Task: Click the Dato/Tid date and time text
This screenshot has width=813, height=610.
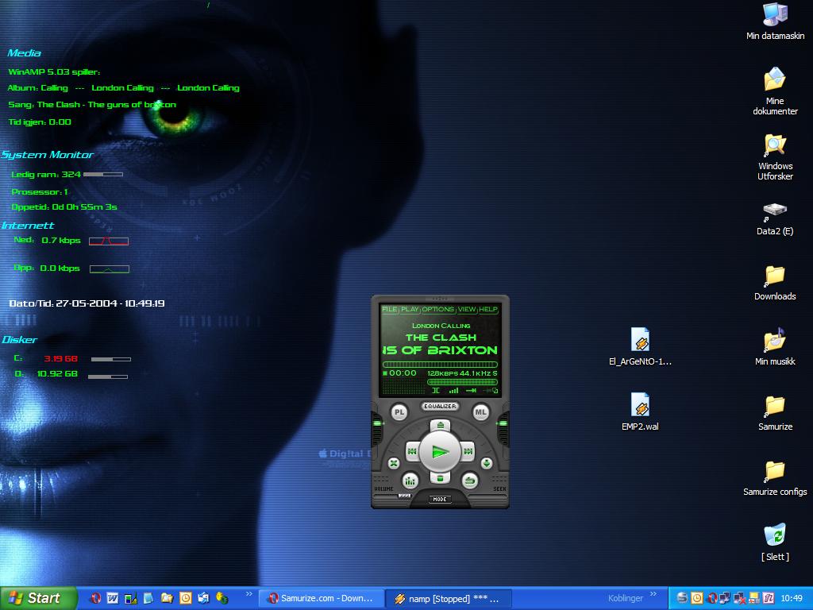Action: coord(87,303)
